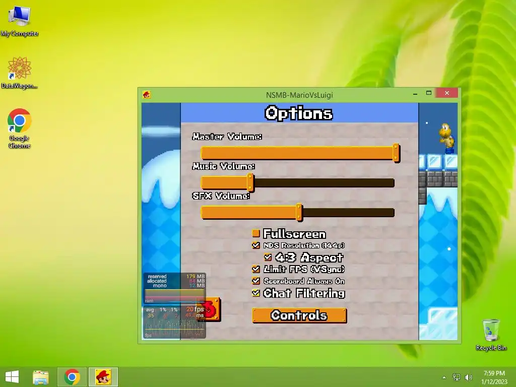This screenshot has width=516, height=387.
Task: Open File Explorer from the taskbar
Action: click(x=41, y=377)
